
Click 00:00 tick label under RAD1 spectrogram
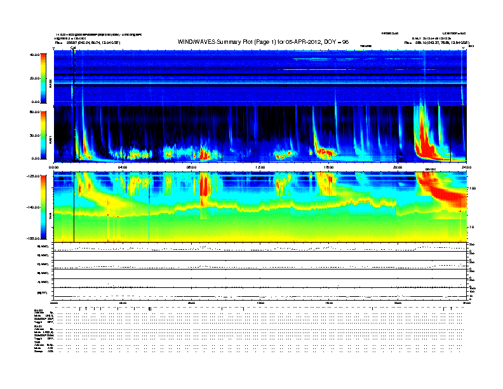(x=53, y=167)
